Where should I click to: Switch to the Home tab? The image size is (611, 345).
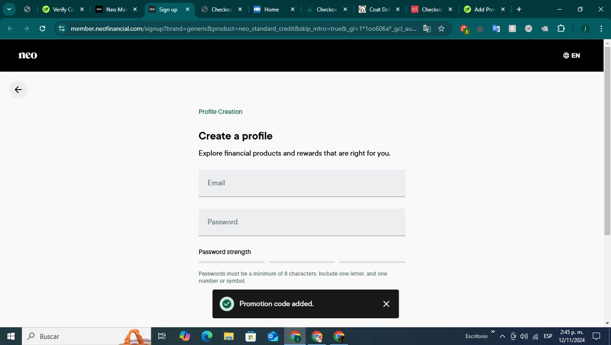[x=271, y=9]
